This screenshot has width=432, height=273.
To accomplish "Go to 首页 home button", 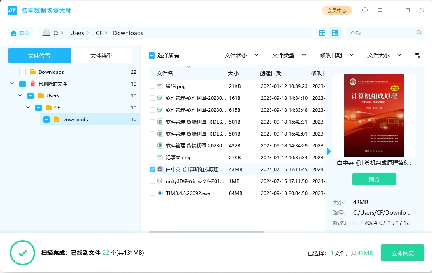I will [21, 33].
